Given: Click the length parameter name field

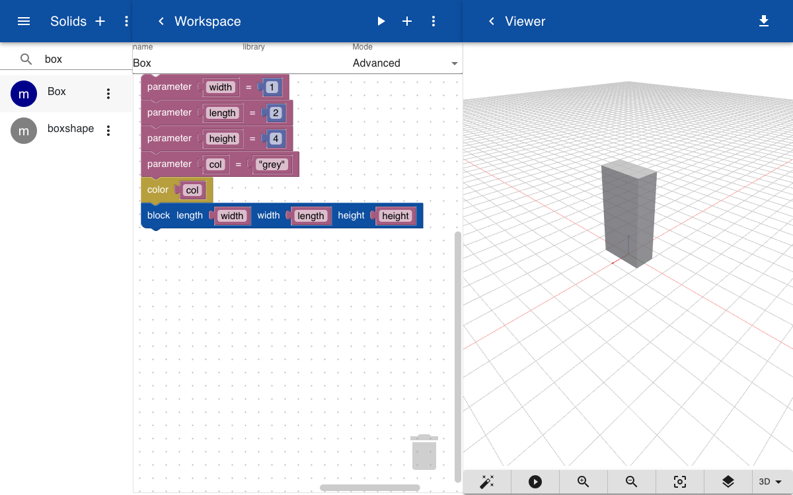Looking at the screenshot, I should [223, 113].
